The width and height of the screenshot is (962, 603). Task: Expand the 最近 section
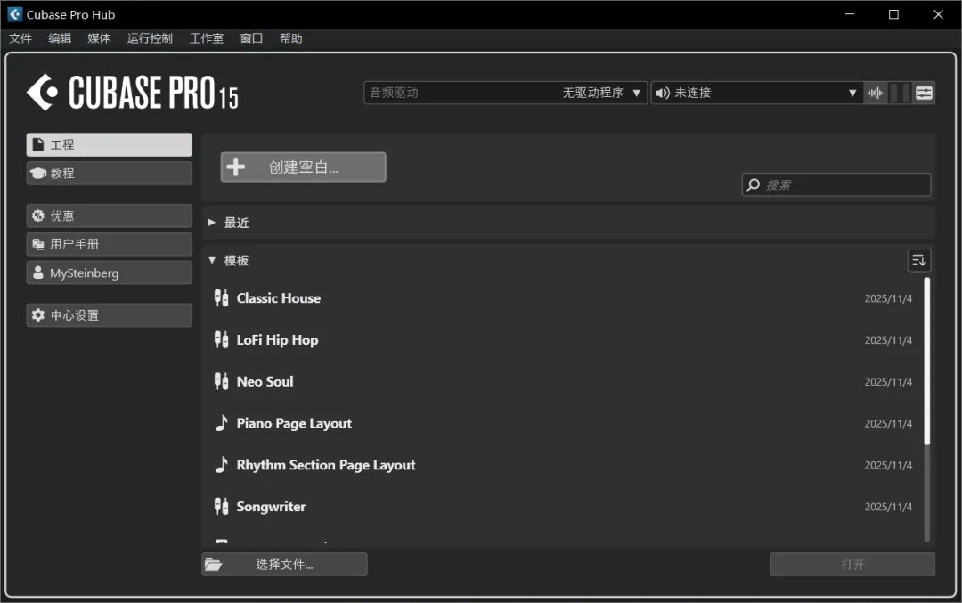click(x=212, y=223)
